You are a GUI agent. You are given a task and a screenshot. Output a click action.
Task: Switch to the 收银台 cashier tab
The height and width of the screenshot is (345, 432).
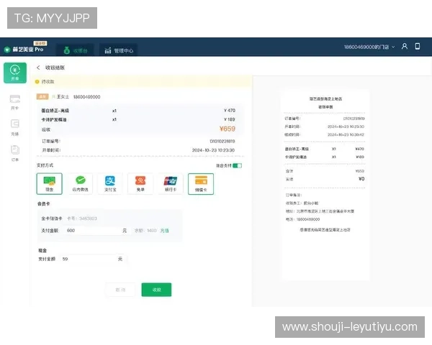coord(76,50)
